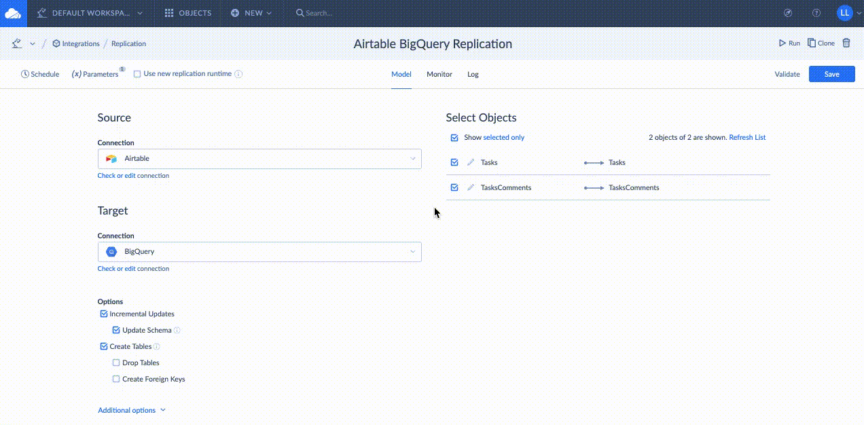Click the compass icon in top bar
The image size is (864, 425).
coord(789,12)
